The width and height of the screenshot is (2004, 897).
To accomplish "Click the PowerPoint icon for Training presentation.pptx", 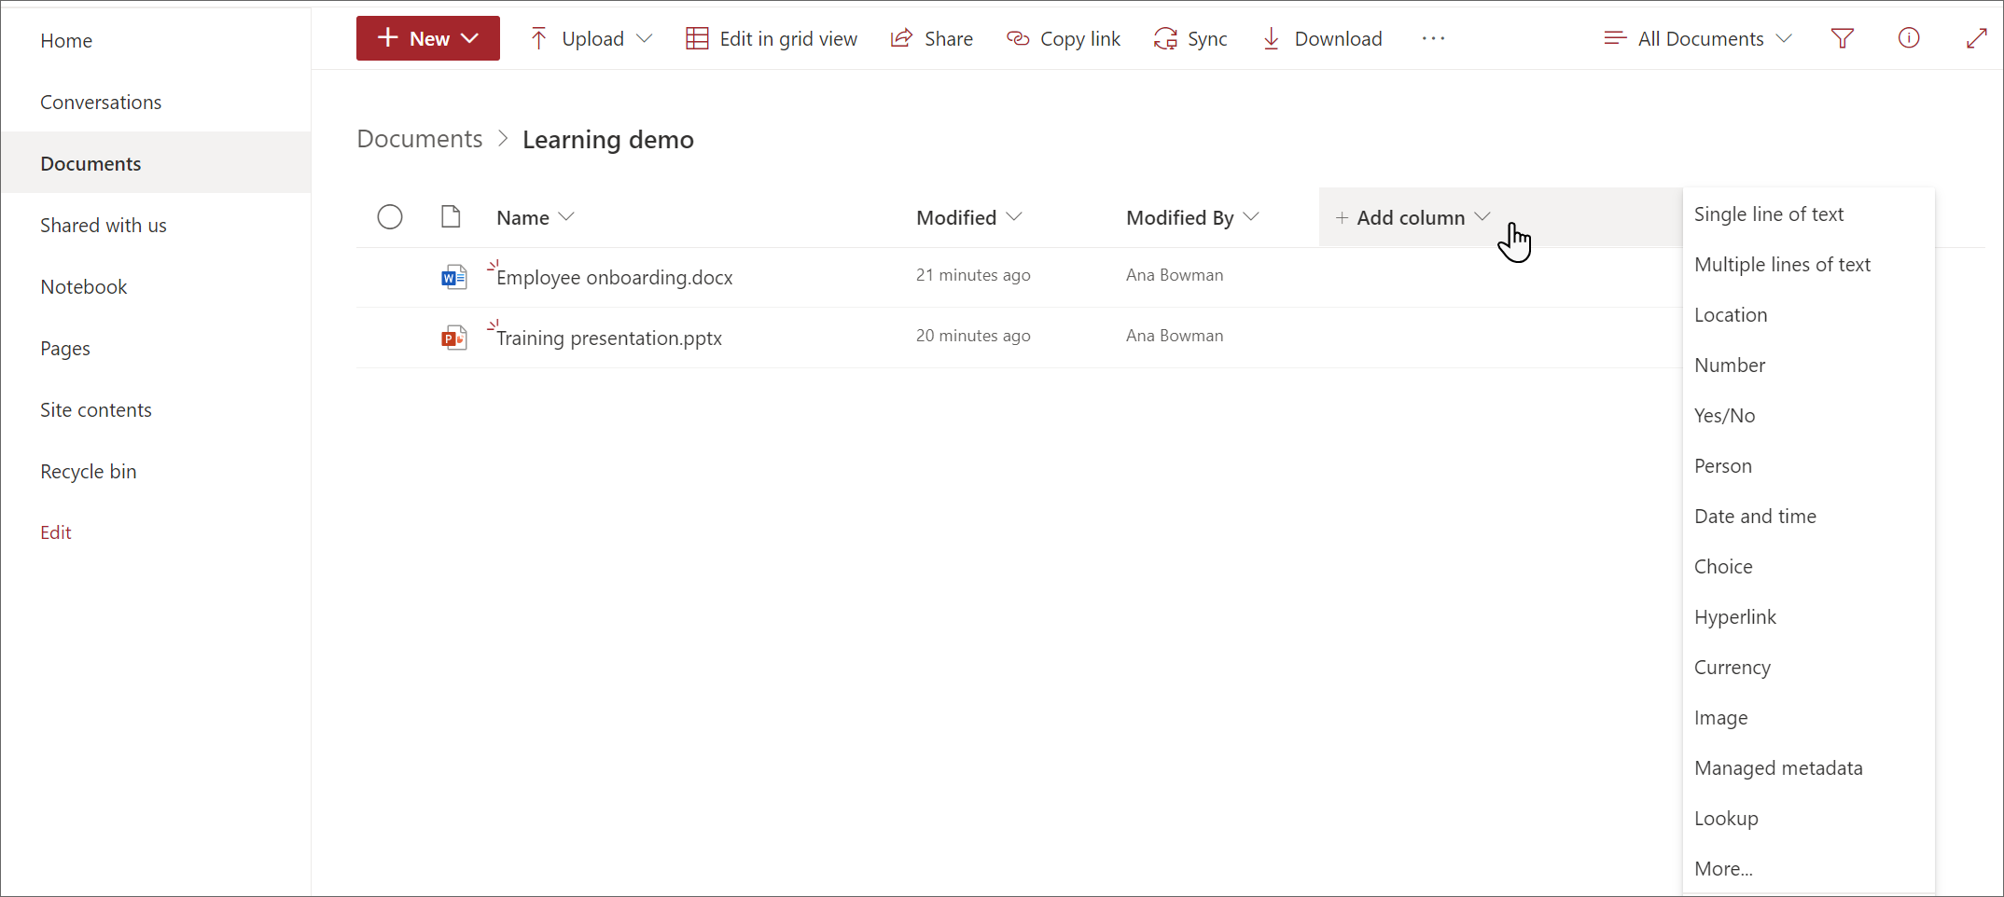I will (454, 337).
